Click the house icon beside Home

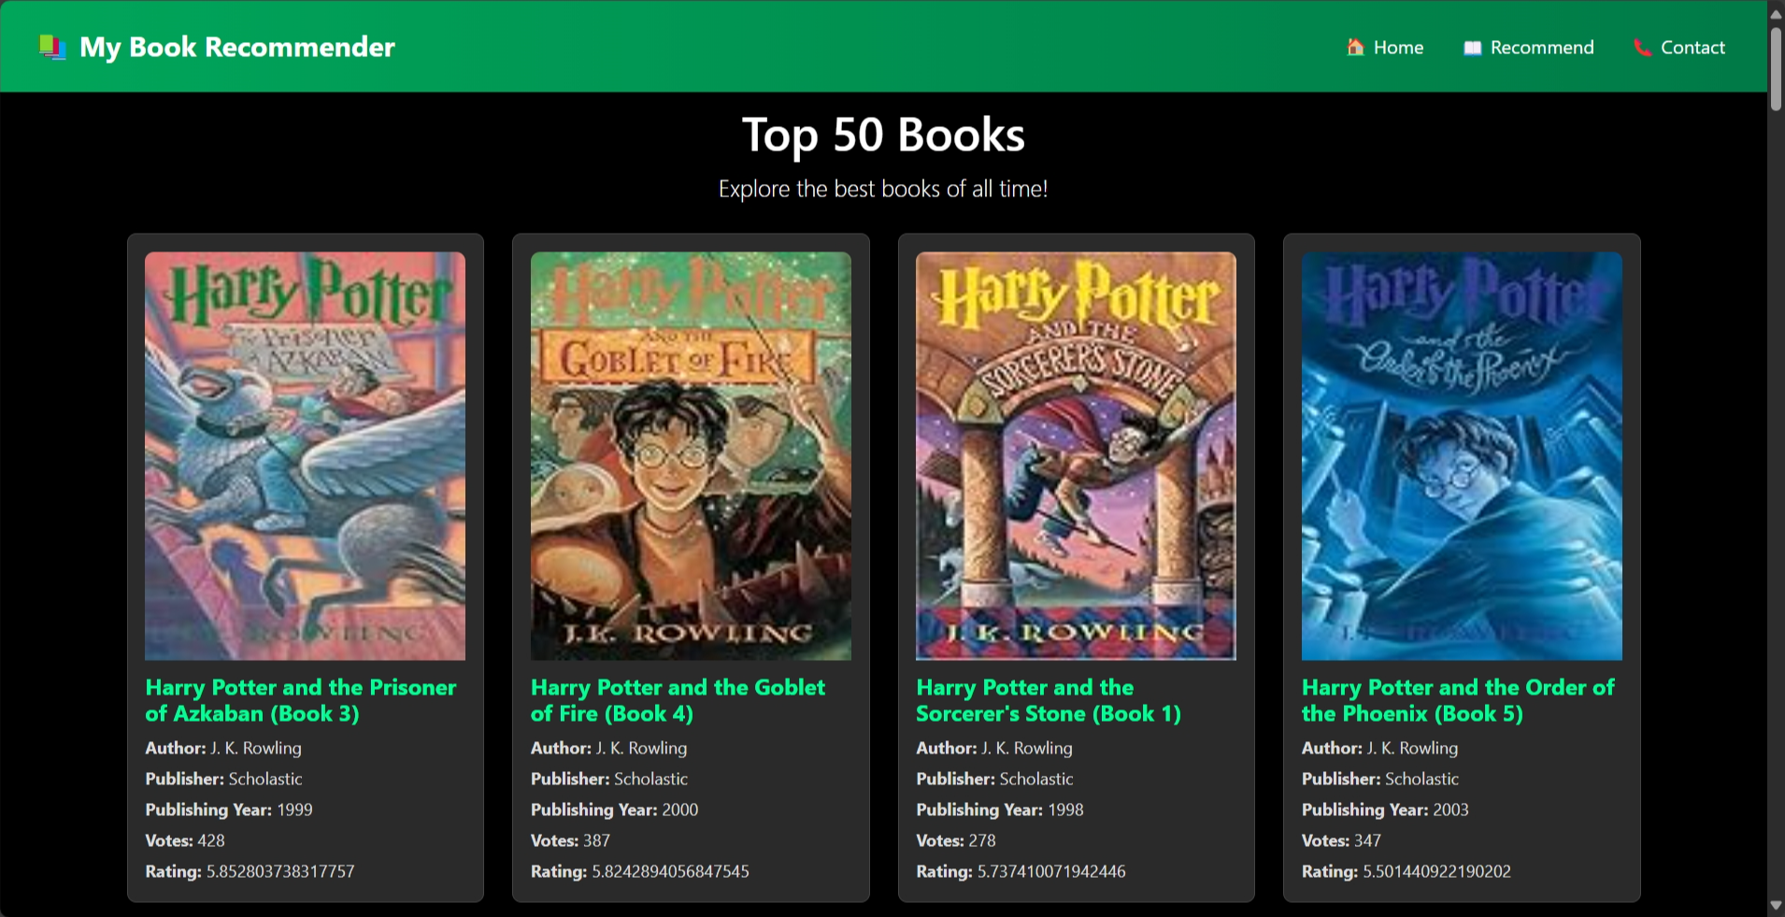1354,47
